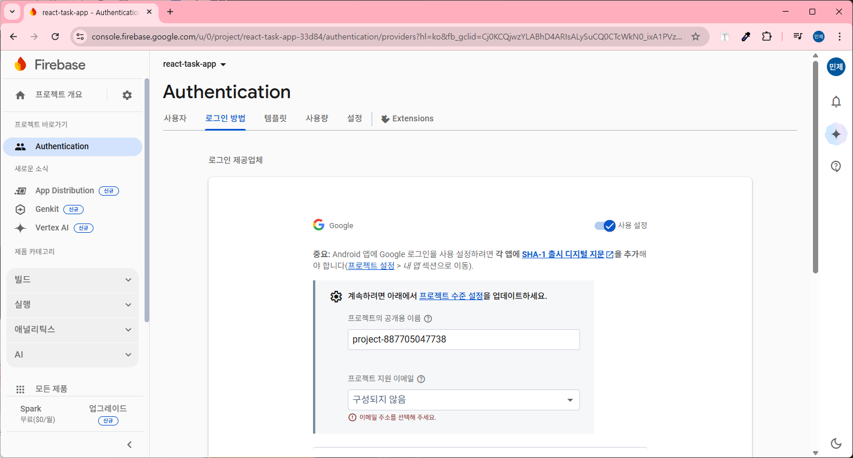
Task: Click the all products grid icon
Action: pyautogui.click(x=20, y=390)
